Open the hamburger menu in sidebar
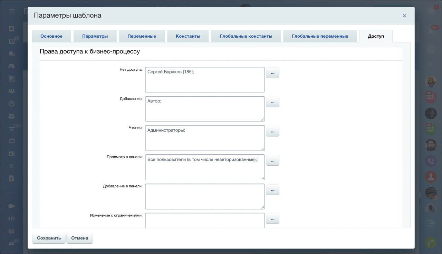 click(12, 11)
